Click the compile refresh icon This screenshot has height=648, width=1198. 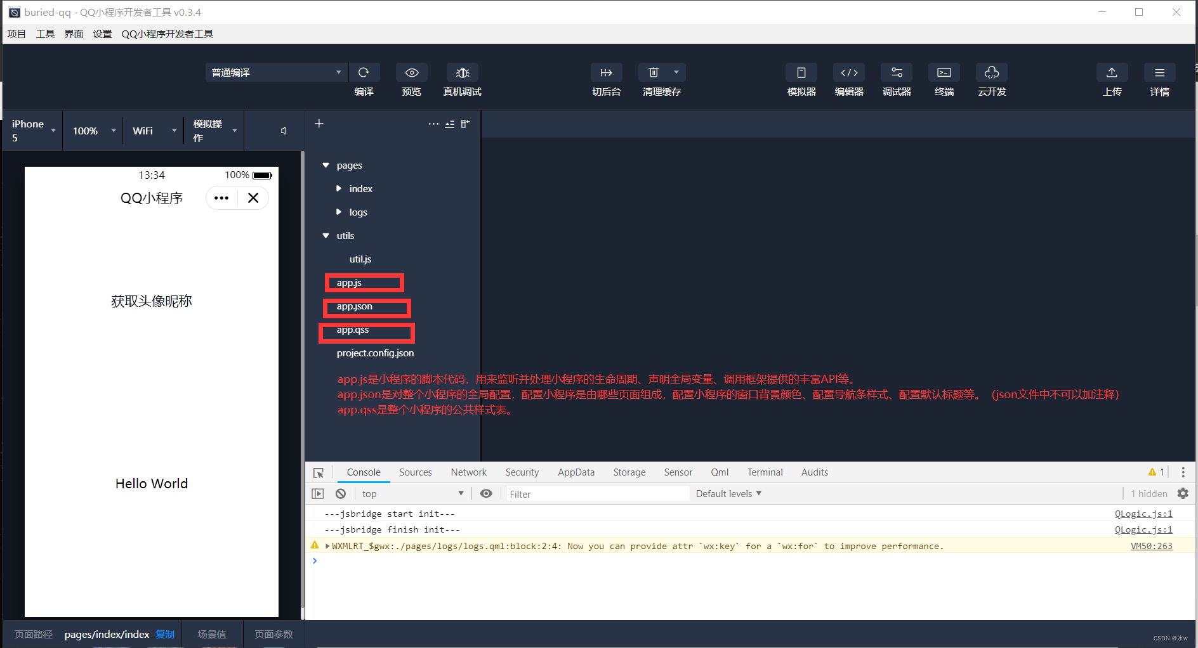[364, 72]
